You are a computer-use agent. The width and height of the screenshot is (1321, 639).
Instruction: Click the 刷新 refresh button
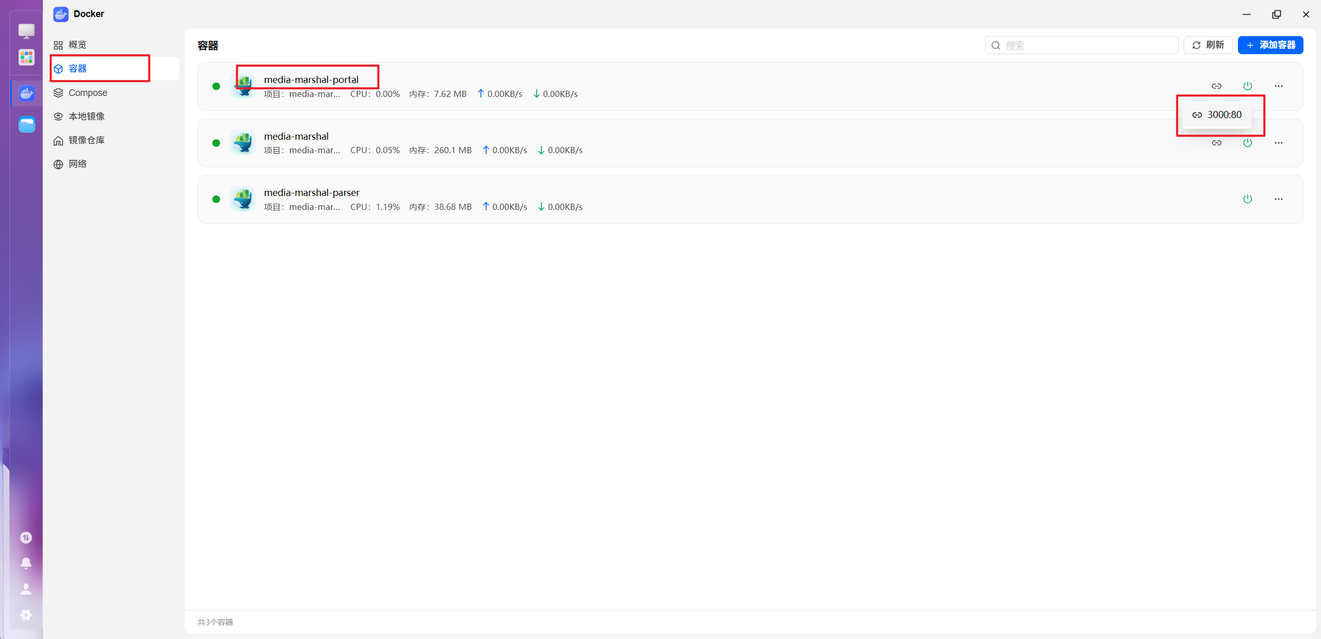[x=1208, y=45]
